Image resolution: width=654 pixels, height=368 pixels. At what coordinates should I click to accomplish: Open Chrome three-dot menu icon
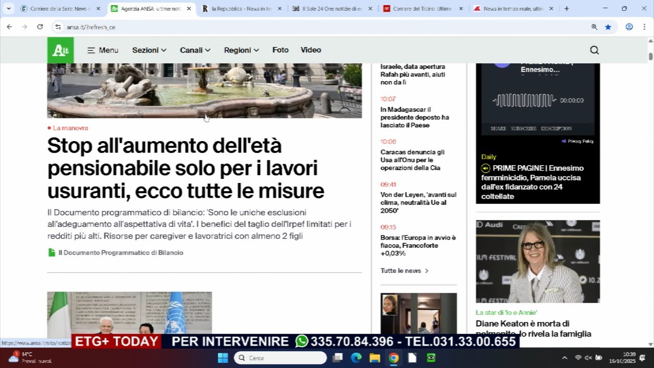[643, 27]
